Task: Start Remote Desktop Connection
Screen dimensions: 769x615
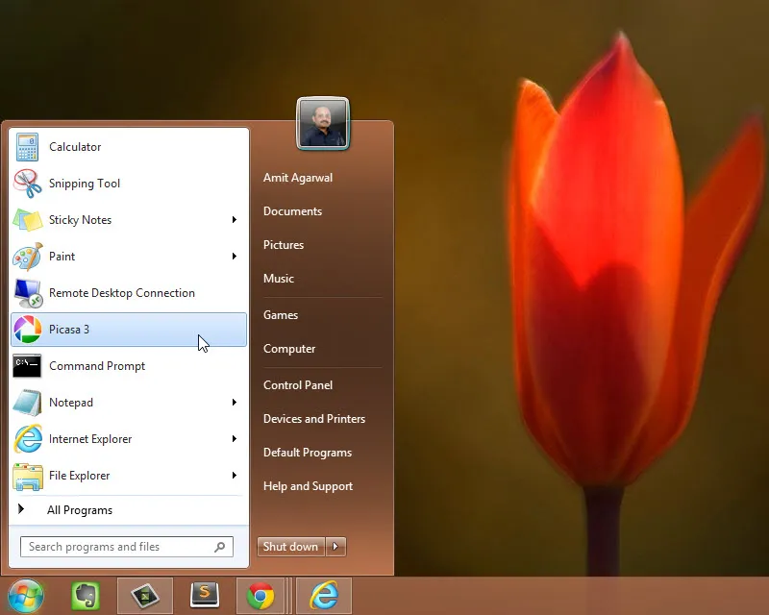Action: [121, 292]
